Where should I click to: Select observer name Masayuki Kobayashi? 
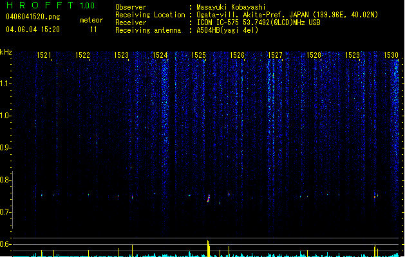coord(231,7)
